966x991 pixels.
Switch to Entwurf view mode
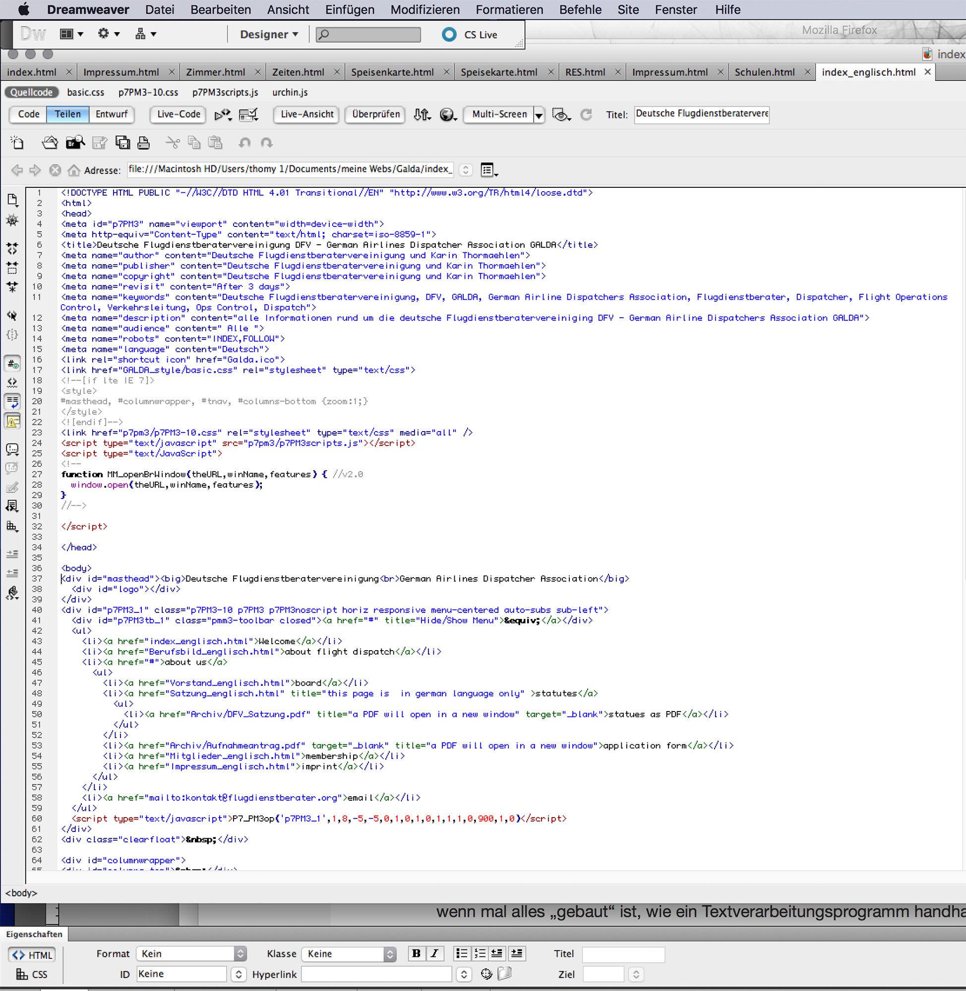click(111, 114)
